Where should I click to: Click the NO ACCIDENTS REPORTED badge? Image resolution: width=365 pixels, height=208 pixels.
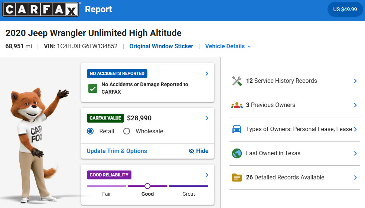pyautogui.click(x=117, y=74)
